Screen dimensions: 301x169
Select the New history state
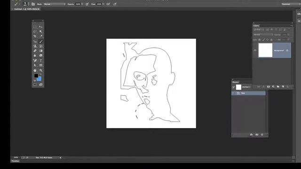pyautogui.click(x=249, y=93)
